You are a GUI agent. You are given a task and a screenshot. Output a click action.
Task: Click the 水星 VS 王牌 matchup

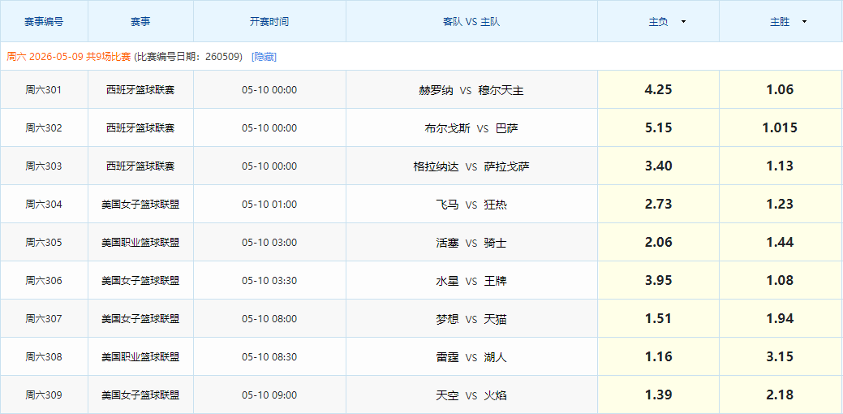(471, 281)
